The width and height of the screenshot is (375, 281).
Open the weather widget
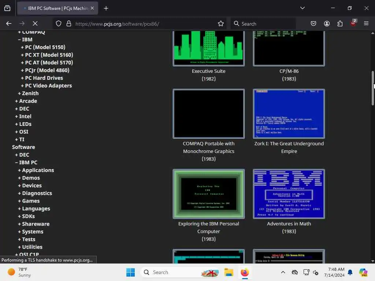click(19, 272)
